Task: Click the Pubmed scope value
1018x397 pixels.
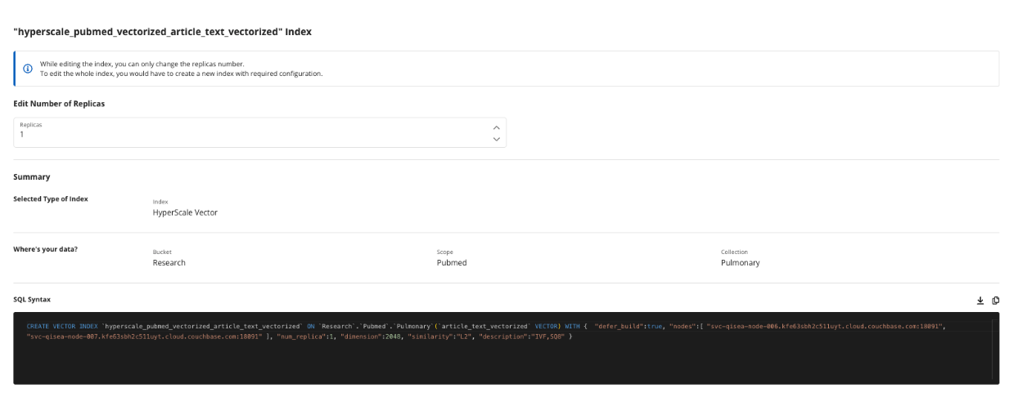Action: click(452, 263)
